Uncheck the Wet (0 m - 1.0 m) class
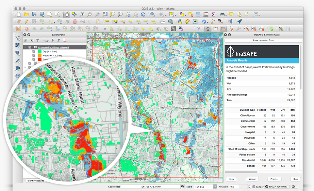The image size is (314, 191). tap(34, 55)
